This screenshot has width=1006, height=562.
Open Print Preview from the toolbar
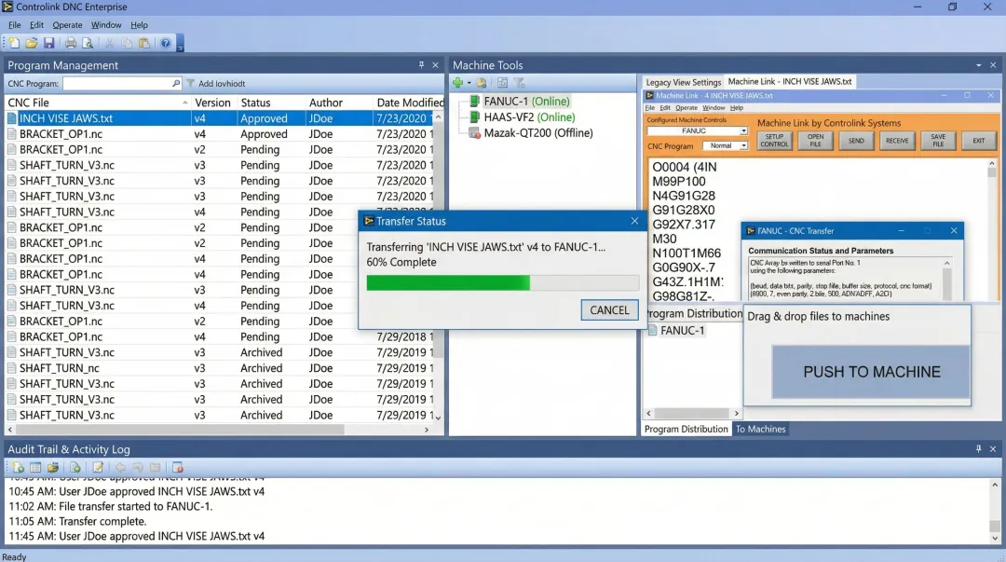tap(88, 43)
